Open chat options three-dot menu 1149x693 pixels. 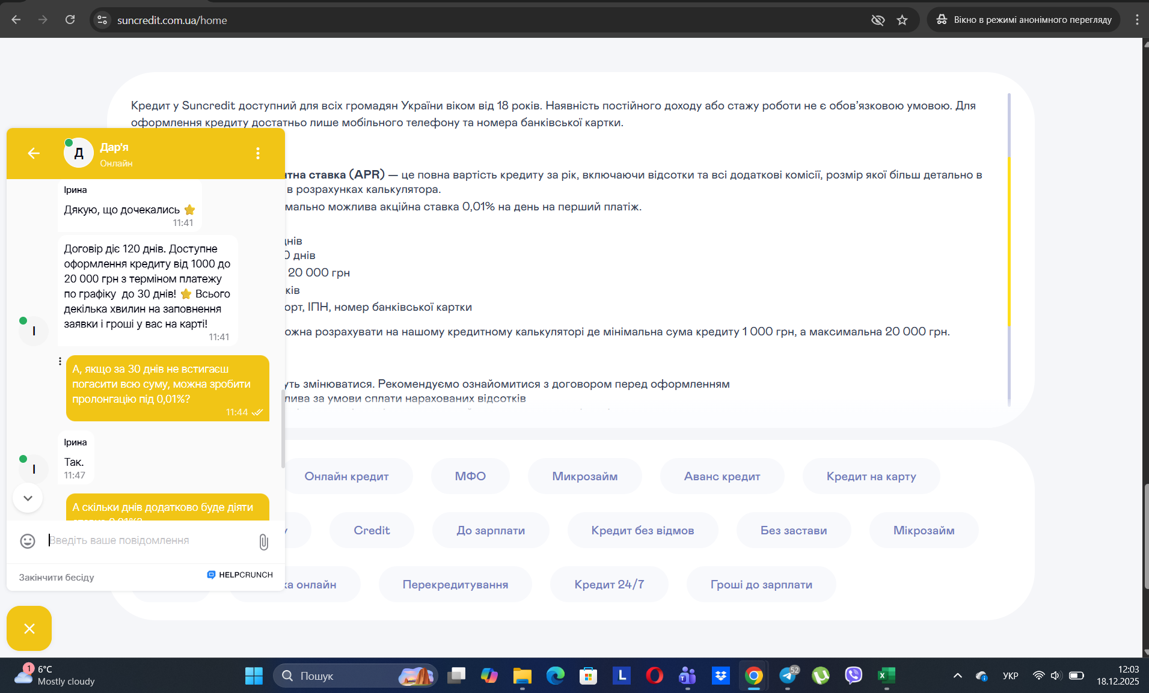(258, 154)
